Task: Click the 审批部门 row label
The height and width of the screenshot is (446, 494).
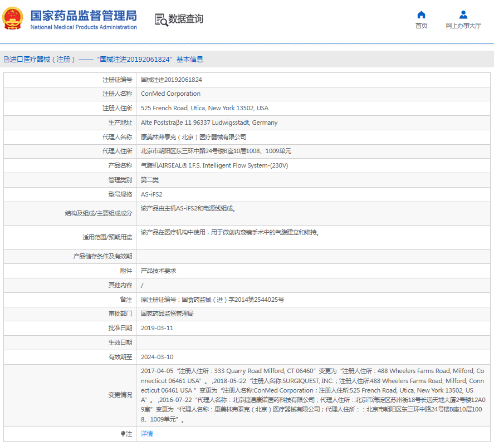Action: point(120,313)
